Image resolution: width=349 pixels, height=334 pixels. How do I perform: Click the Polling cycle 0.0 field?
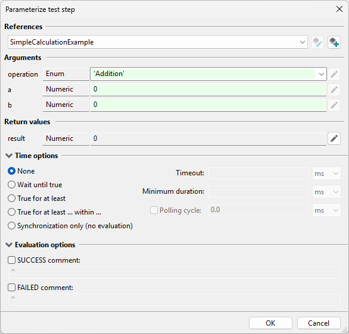258,210
